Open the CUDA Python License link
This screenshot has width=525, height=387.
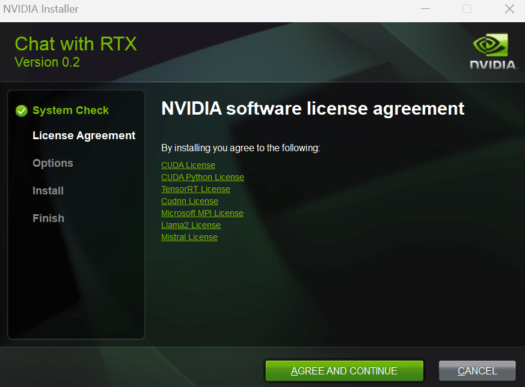[202, 177]
